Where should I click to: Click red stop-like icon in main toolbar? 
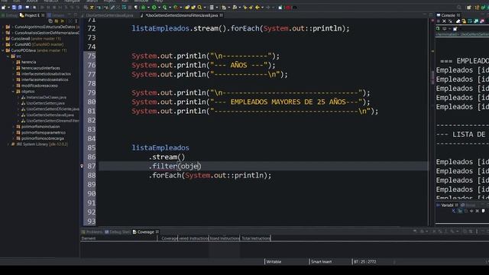(x=288, y=7)
